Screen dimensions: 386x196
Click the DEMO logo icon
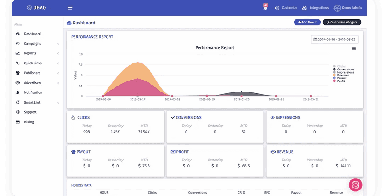pyautogui.click(x=29, y=8)
